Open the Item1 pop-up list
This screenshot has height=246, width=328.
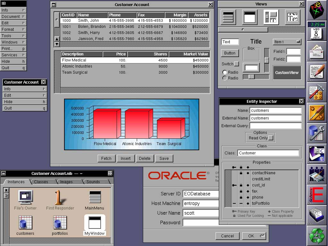(287, 42)
